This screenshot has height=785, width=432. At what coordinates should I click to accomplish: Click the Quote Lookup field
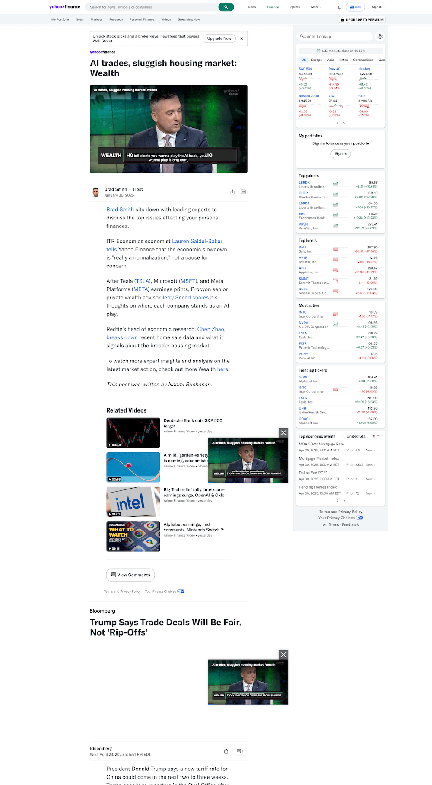coord(335,36)
